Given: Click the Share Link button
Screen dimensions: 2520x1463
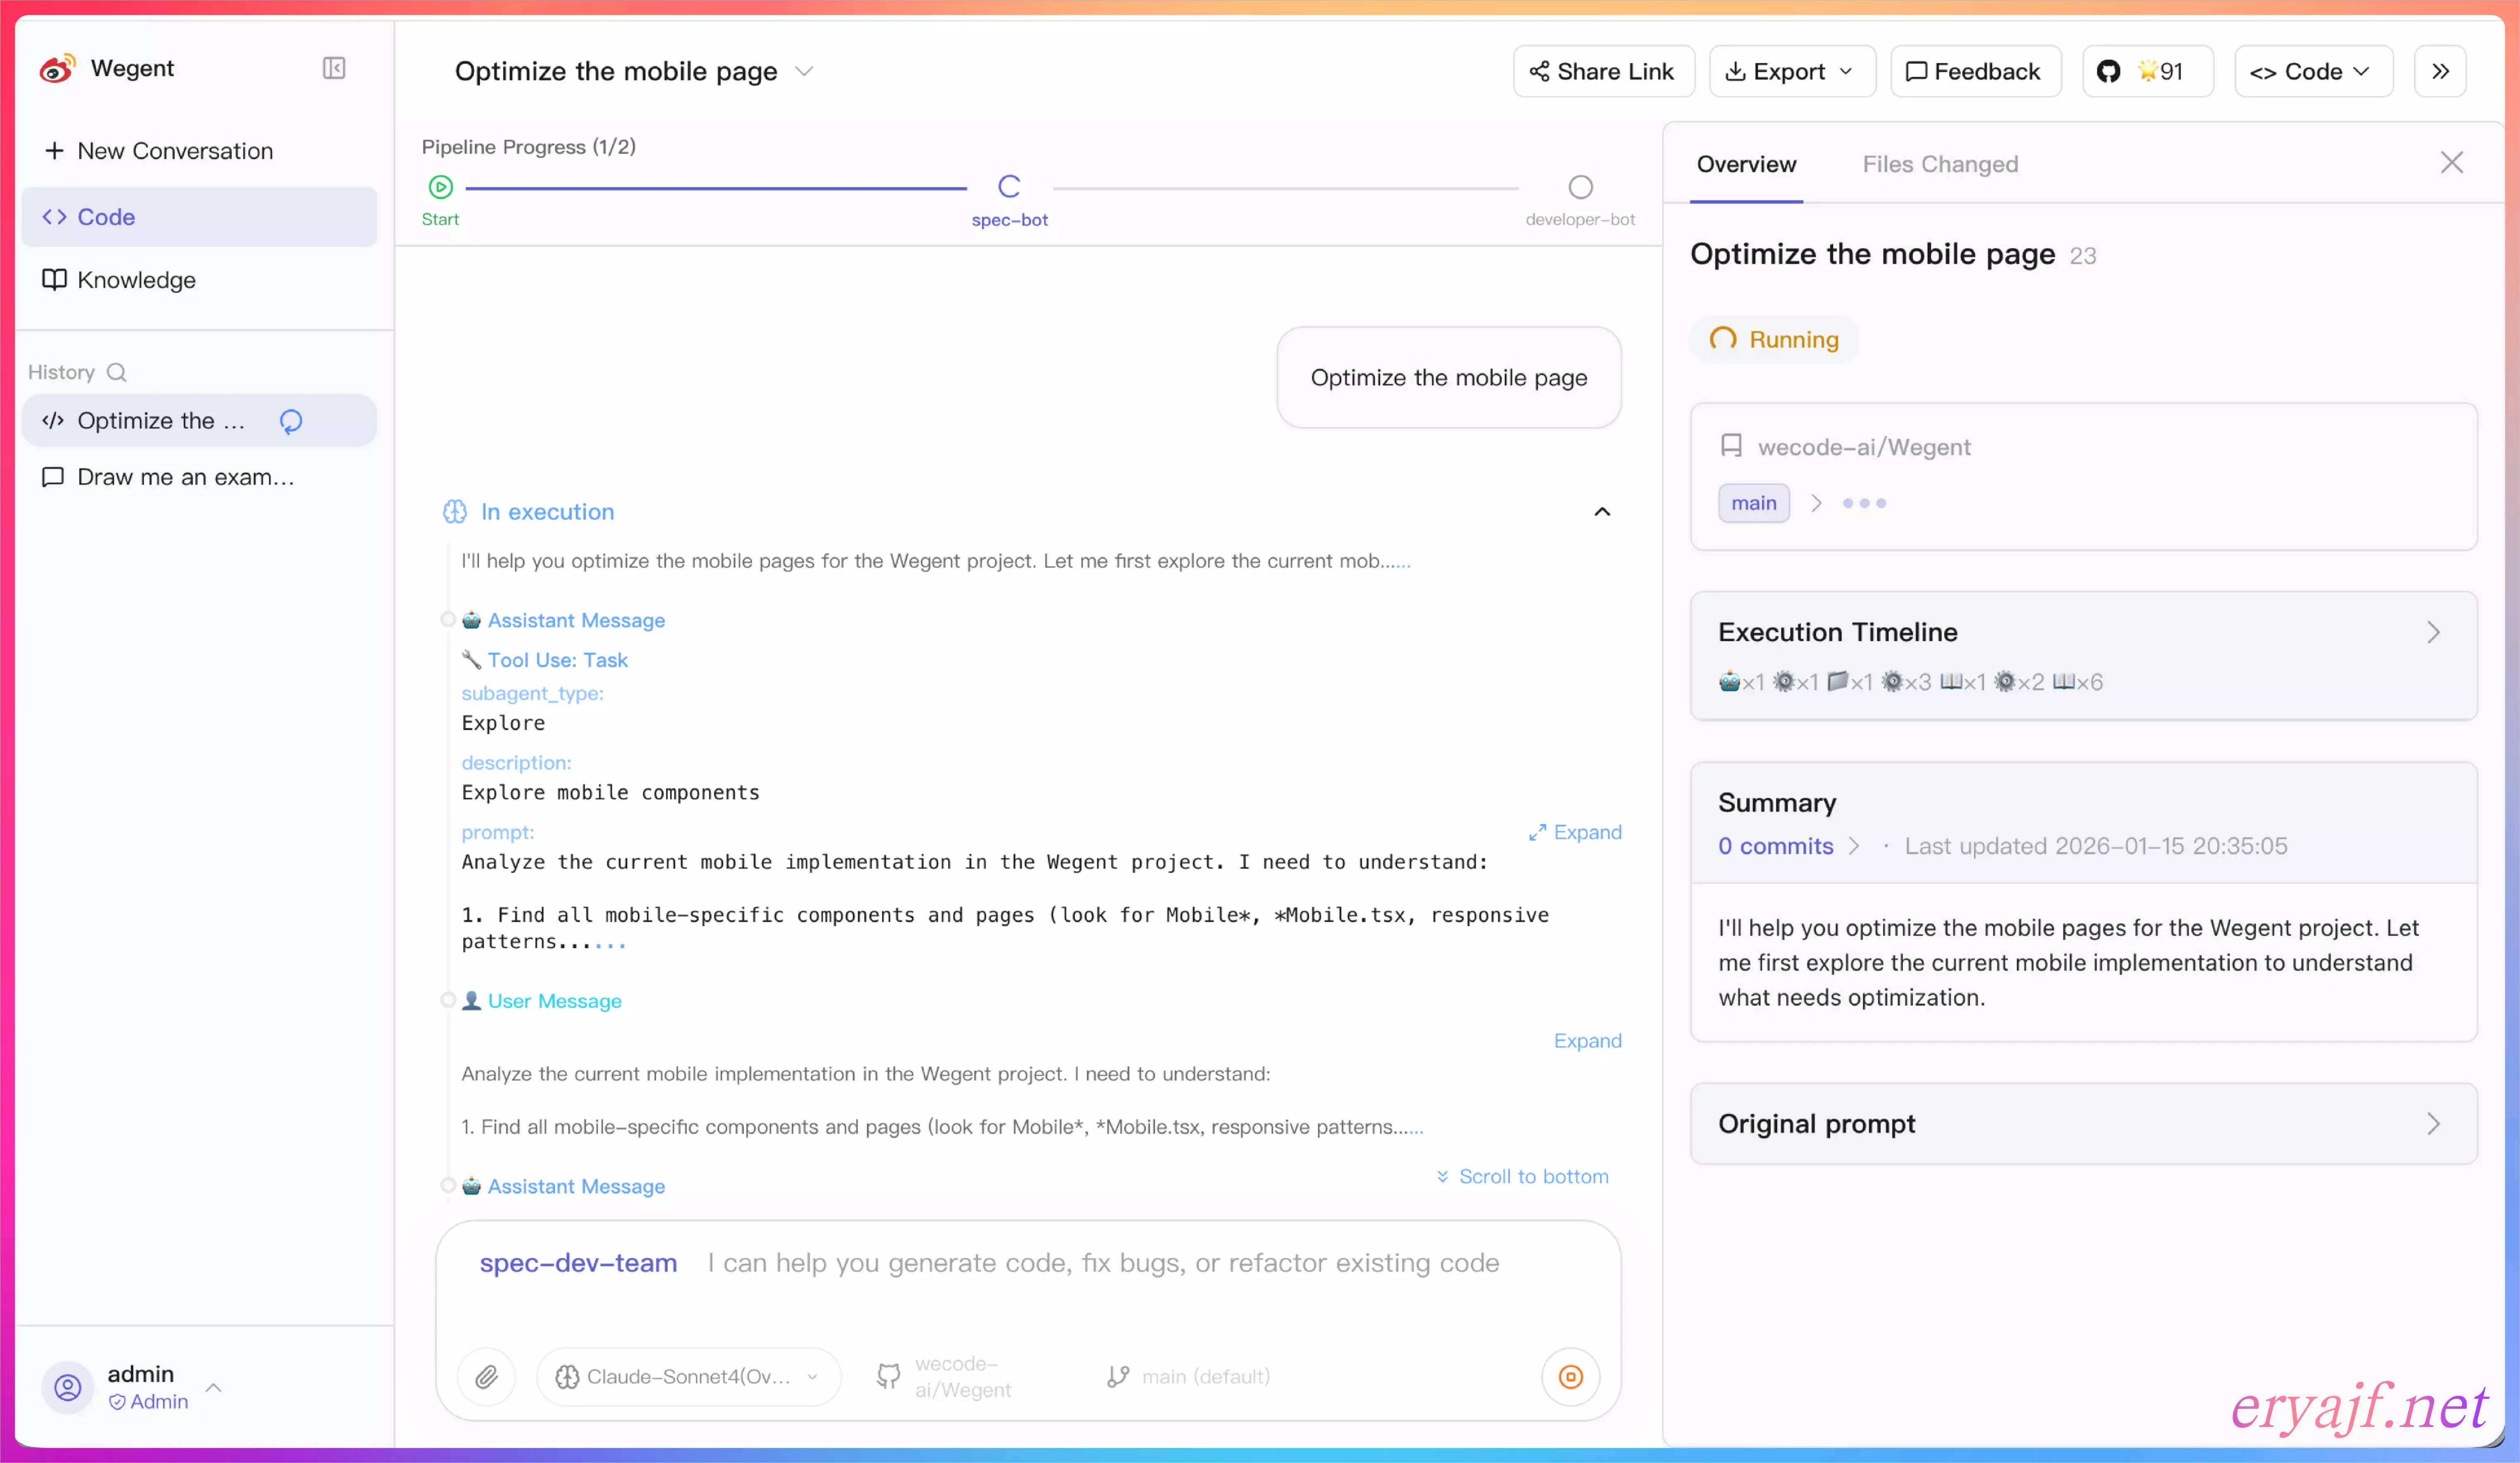Looking at the screenshot, I should (1603, 71).
